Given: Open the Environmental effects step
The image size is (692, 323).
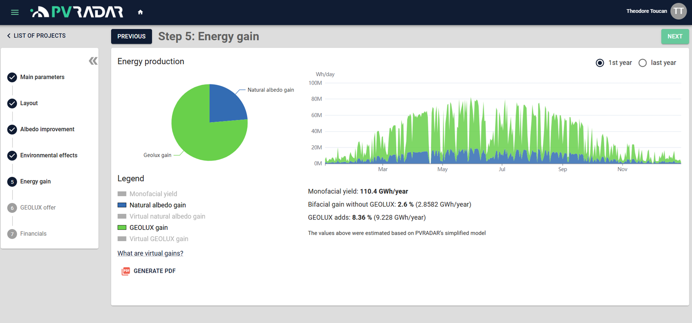Looking at the screenshot, I should 49,155.
